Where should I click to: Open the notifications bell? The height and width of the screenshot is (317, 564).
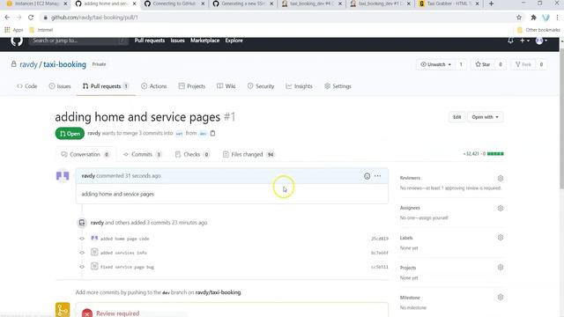[x=510, y=41]
